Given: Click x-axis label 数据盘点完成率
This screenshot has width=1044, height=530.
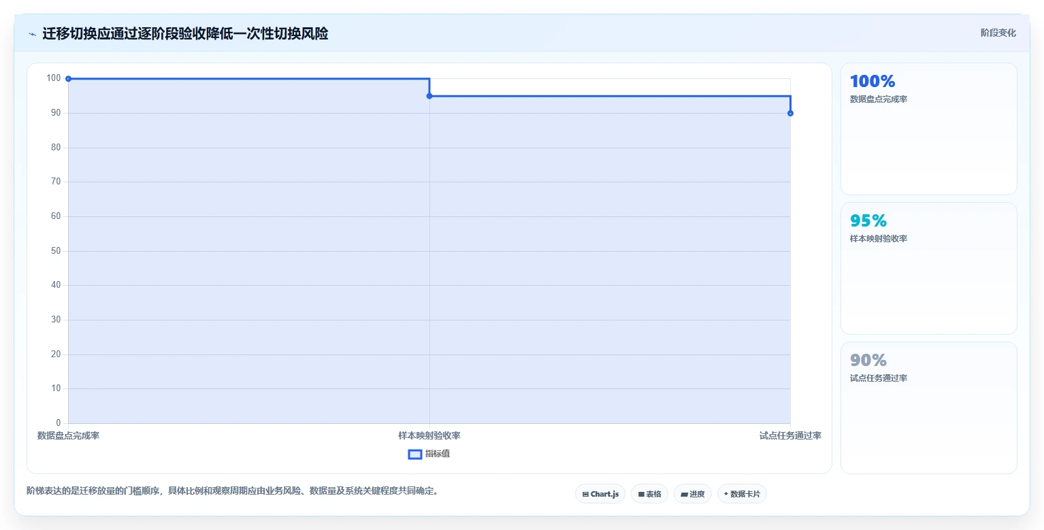Looking at the screenshot, I should click(x=68, y=435).
